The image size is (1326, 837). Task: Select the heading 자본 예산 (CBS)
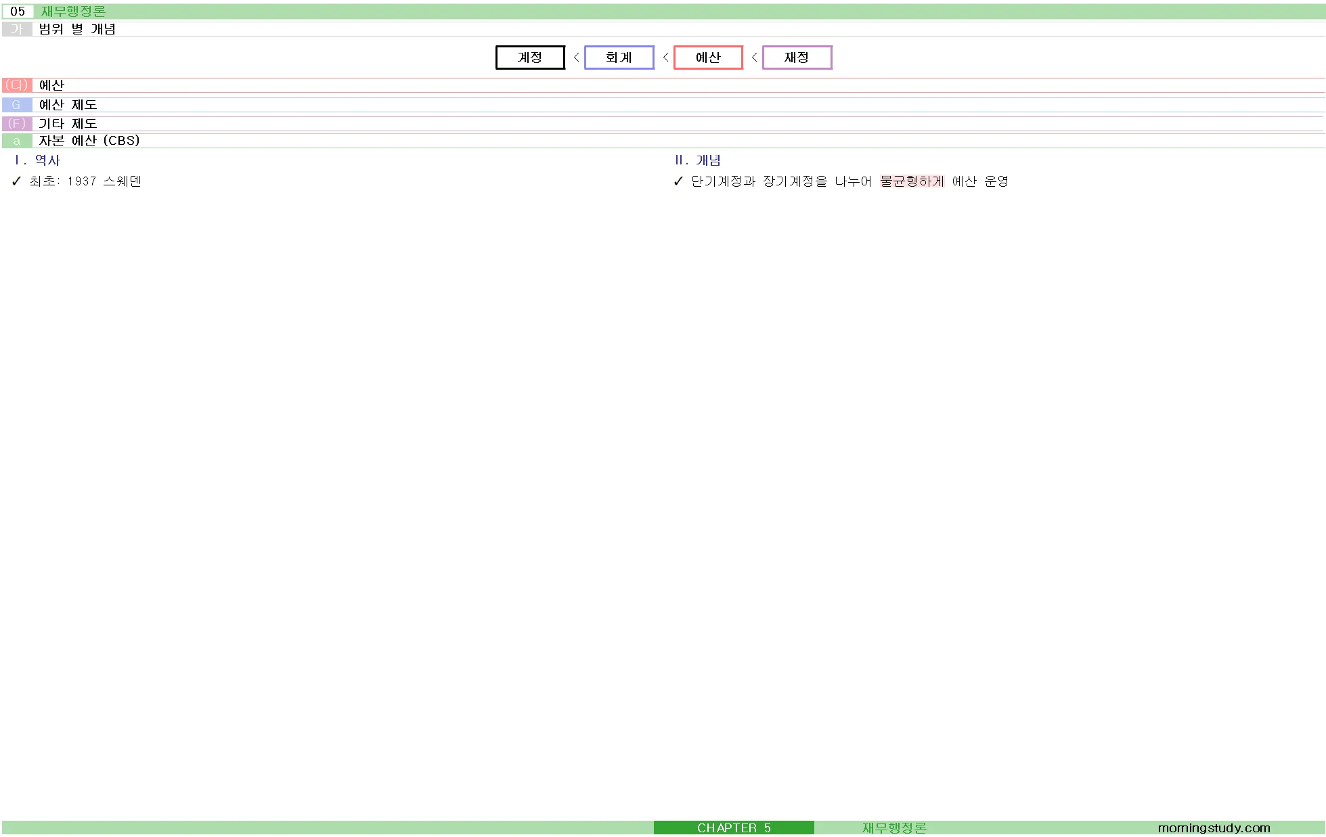point(89,141)
